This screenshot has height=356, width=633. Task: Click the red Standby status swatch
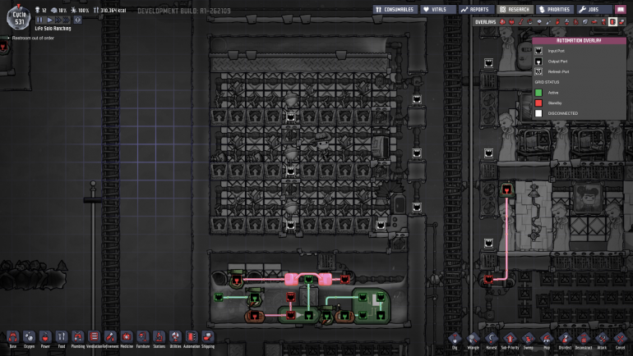pos(538,103)
